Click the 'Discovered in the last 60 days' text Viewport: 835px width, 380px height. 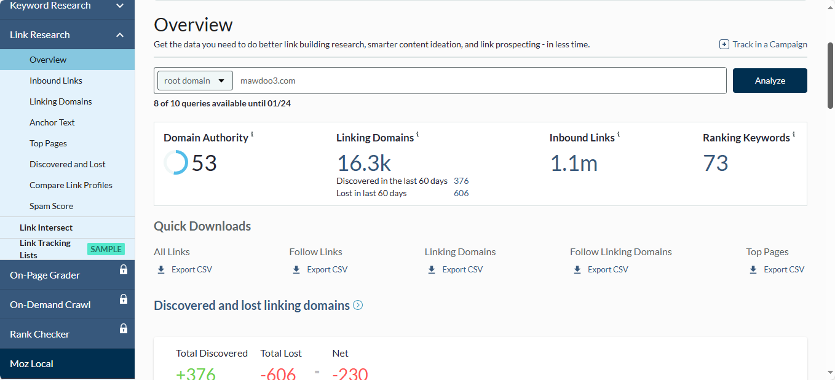[392, 181]
